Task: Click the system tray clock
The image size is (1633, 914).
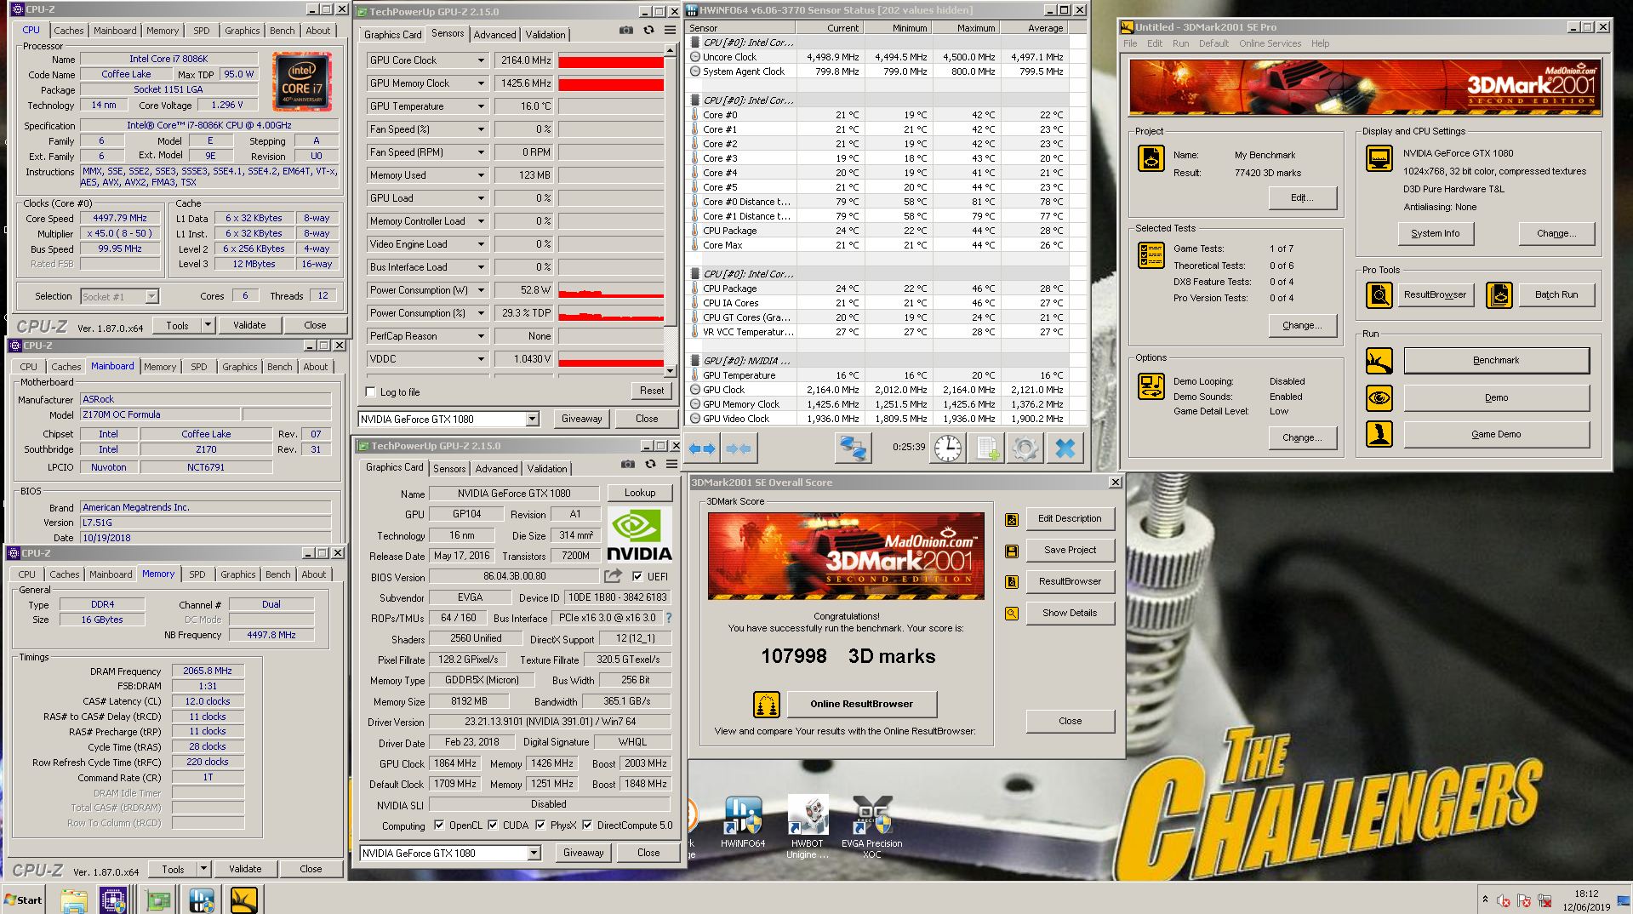Action: (x=1586, y=900)
